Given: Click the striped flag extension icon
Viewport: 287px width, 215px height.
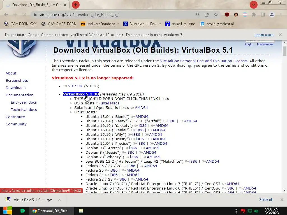Looking at the screenshot, I should pos(245,15).
